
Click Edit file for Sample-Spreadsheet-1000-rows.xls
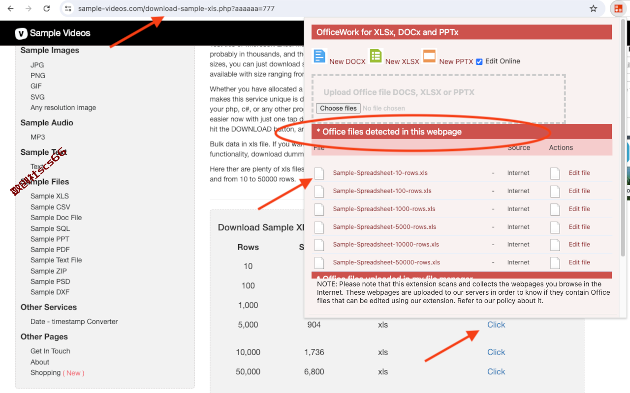coord(579,209)
